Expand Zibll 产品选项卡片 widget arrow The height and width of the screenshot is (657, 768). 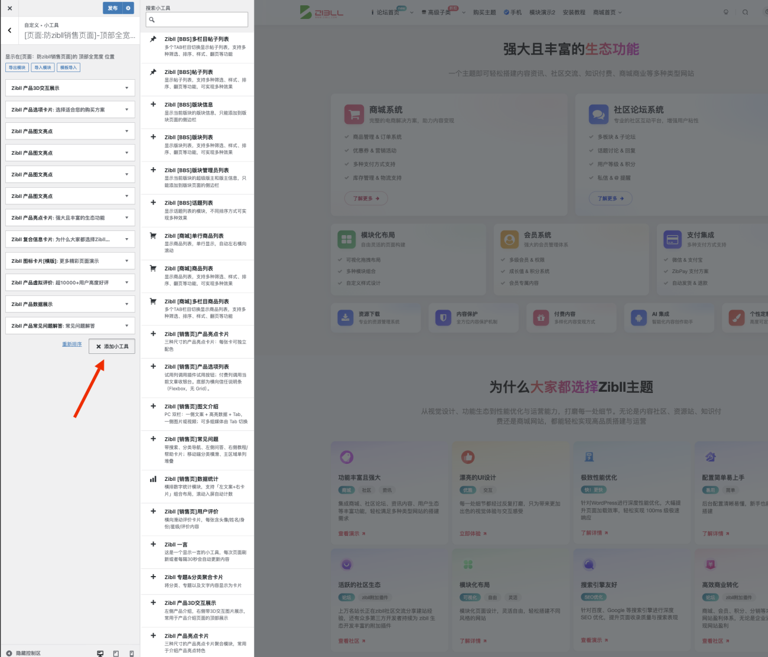pos(126,109)
